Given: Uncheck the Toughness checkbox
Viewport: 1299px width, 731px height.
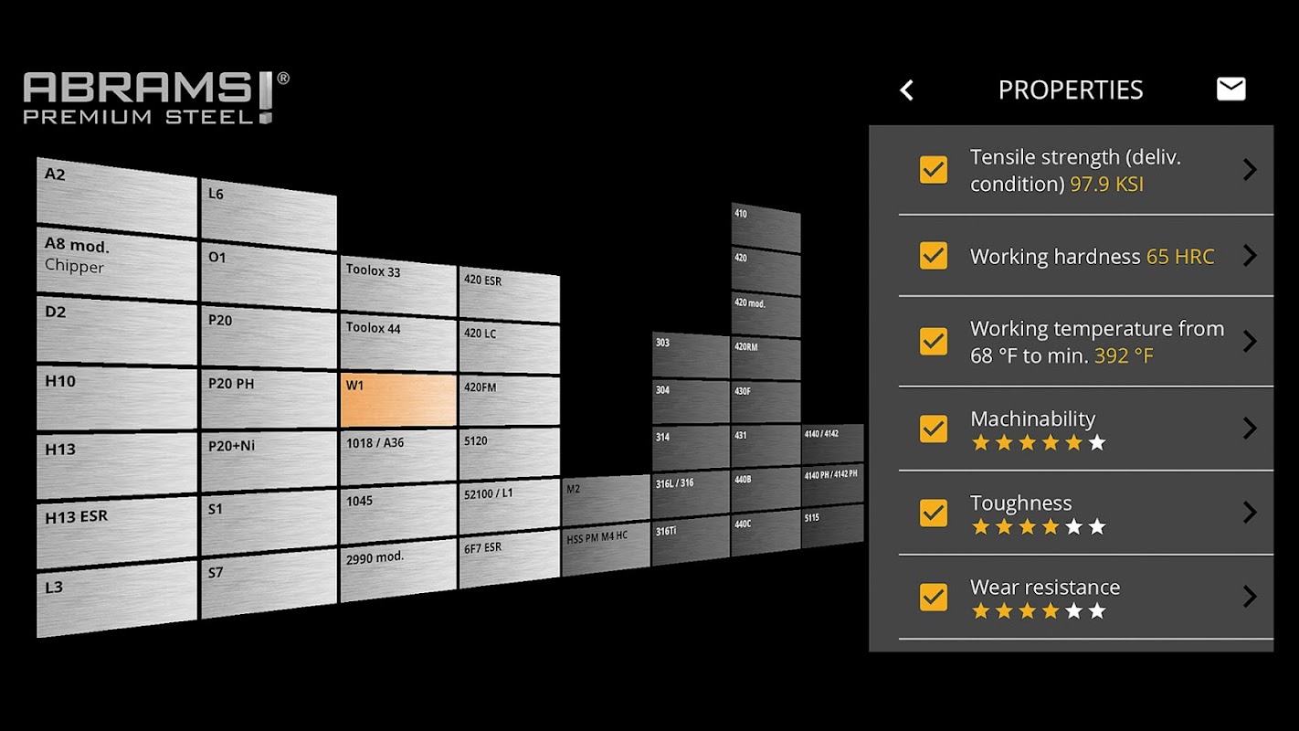Looking at the screenshot, I should tap(933, 513).
